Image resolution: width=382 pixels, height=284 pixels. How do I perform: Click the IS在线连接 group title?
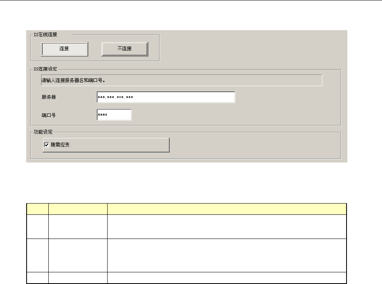45,35
